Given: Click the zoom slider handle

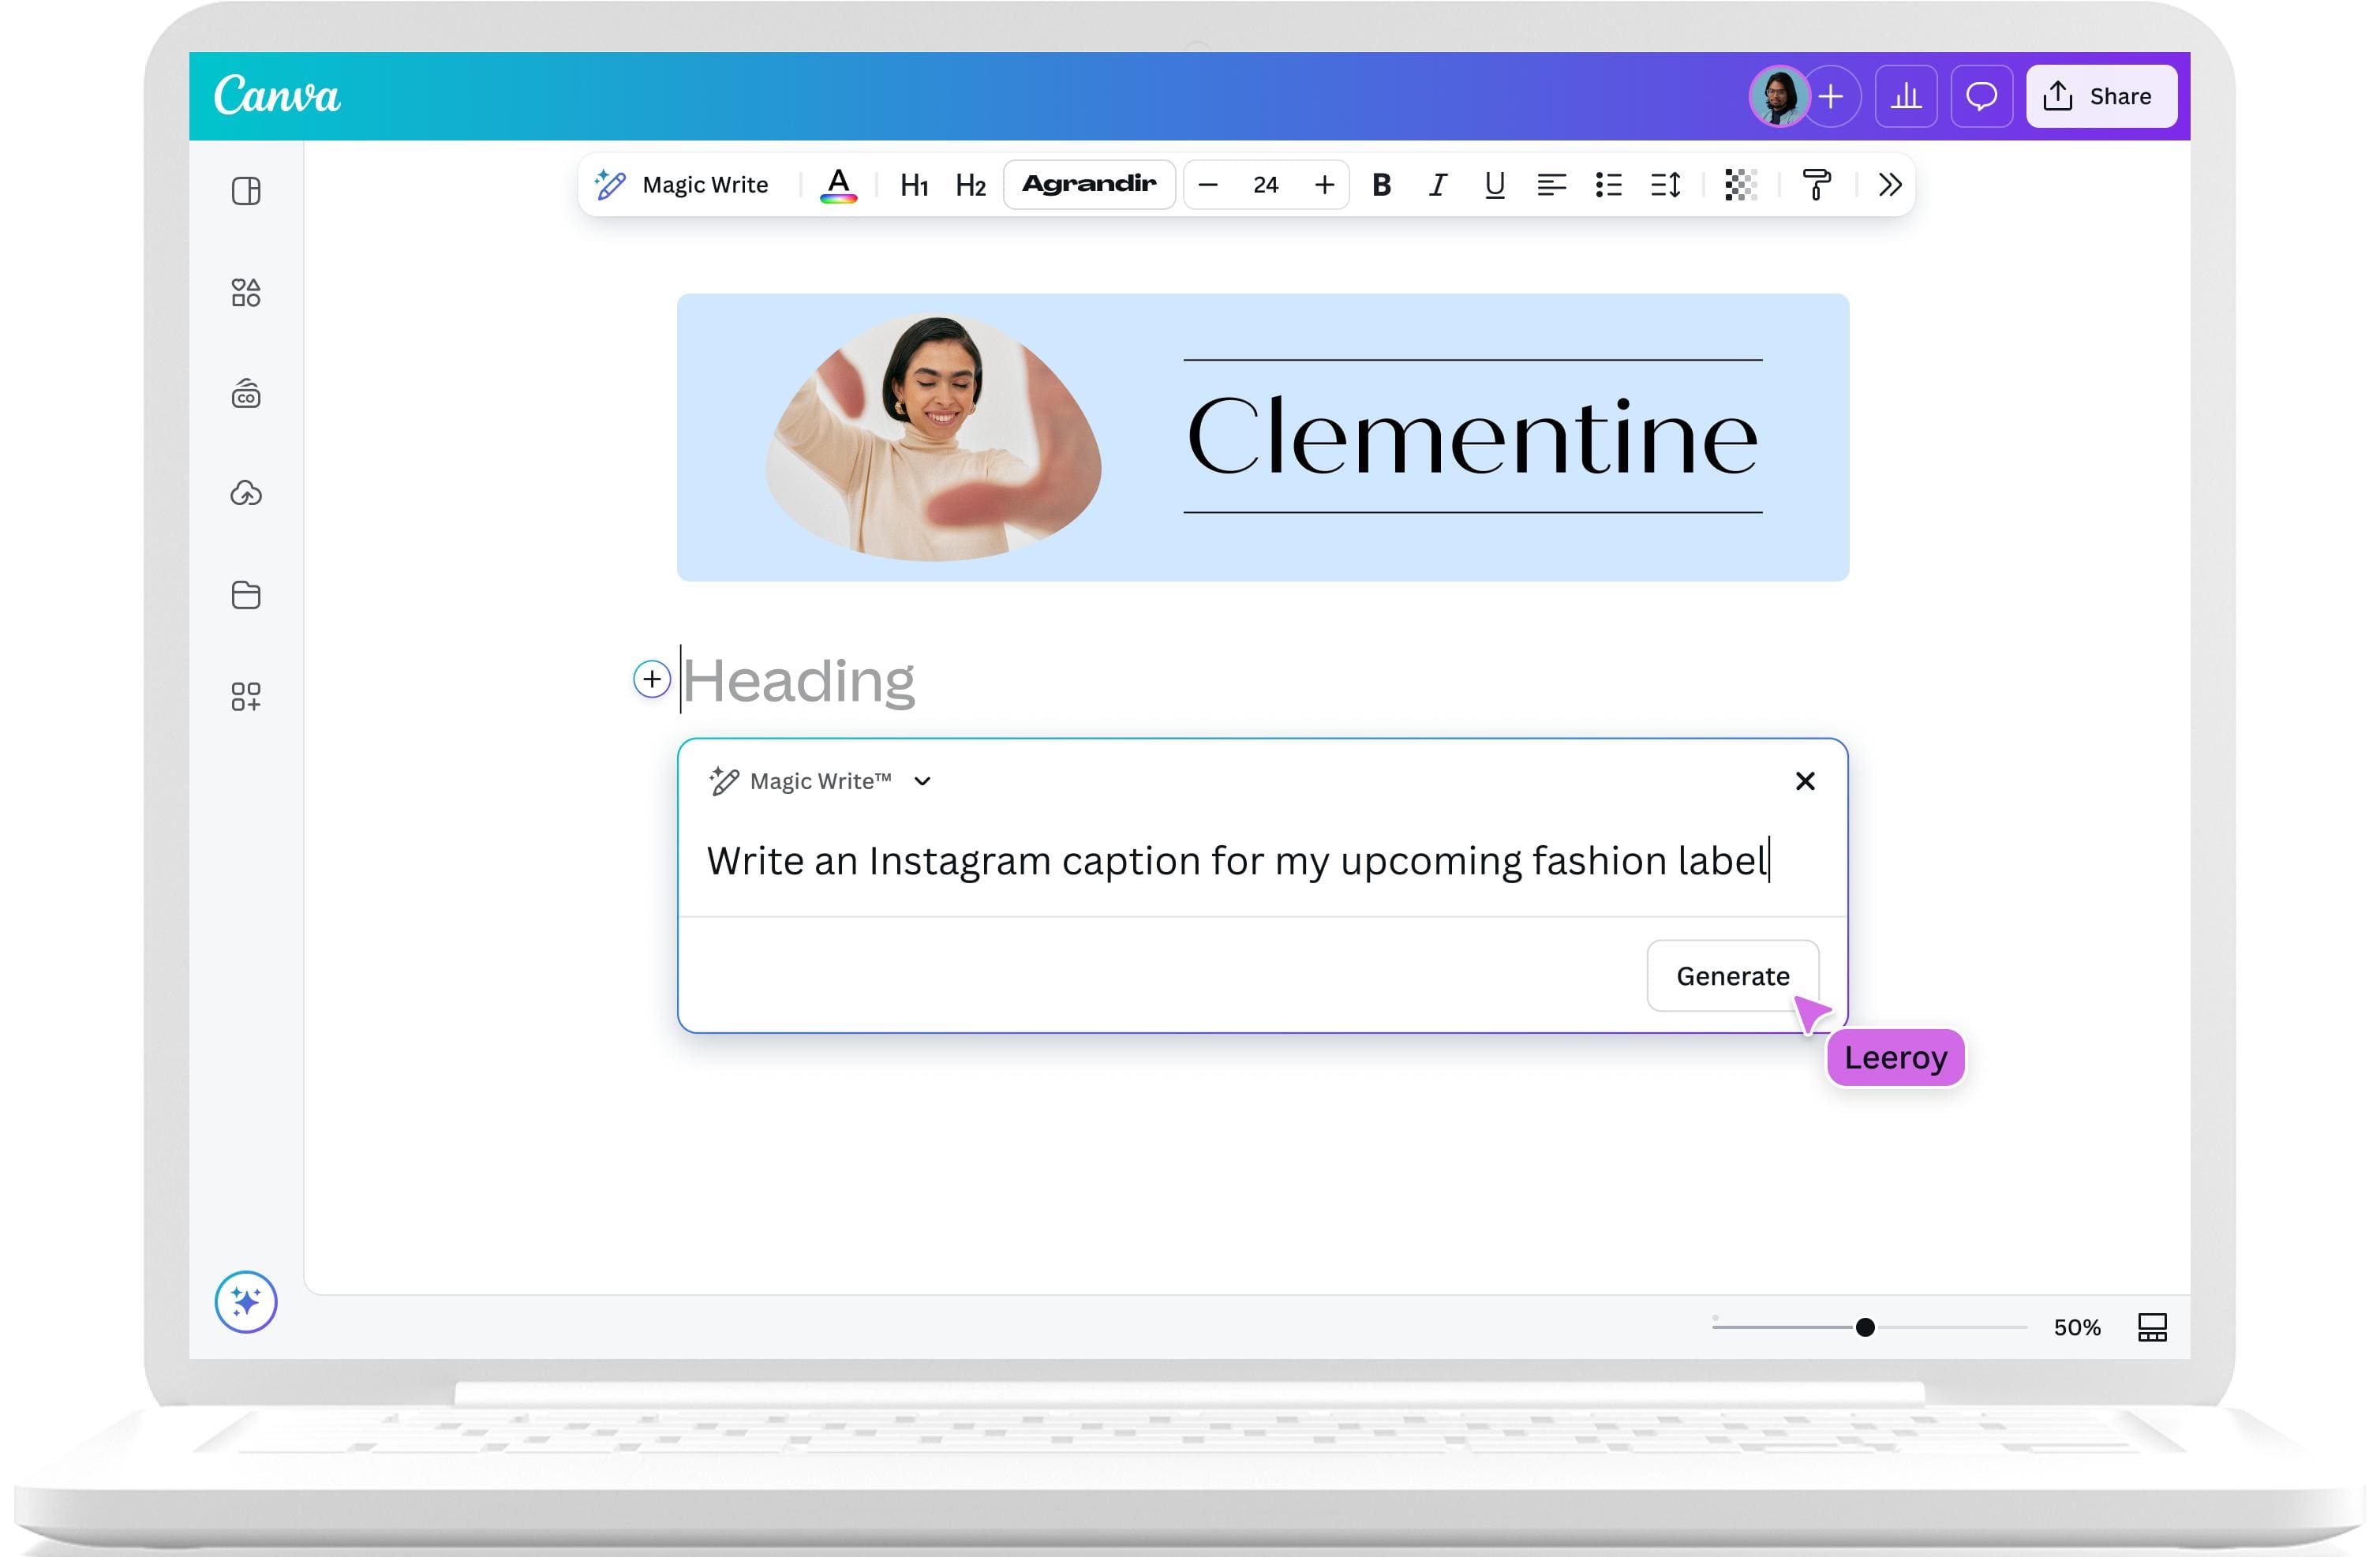Looking at the screenshot, I should [1865, 1327].
